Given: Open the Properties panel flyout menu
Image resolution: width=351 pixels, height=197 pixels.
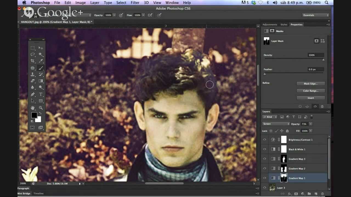Looking at the screenshot, I should [x=328, y=25].
